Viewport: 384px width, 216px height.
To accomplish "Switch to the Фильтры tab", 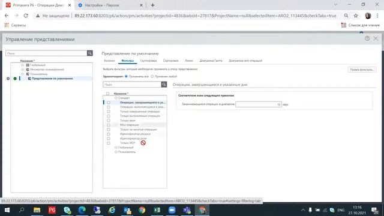I will click(x=128, y=61).
